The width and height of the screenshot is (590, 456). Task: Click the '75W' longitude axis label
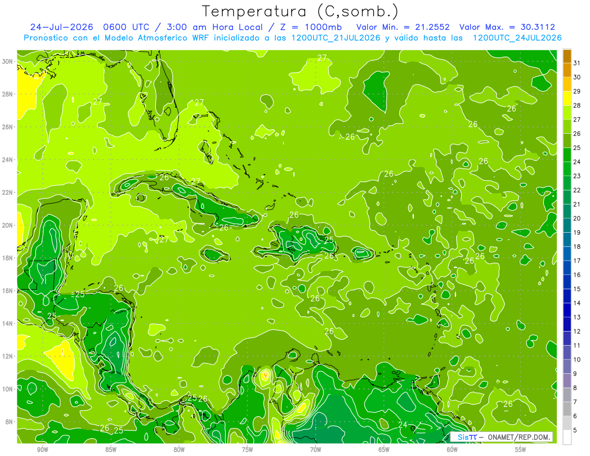pyautogui.click(x=247, y=450)
